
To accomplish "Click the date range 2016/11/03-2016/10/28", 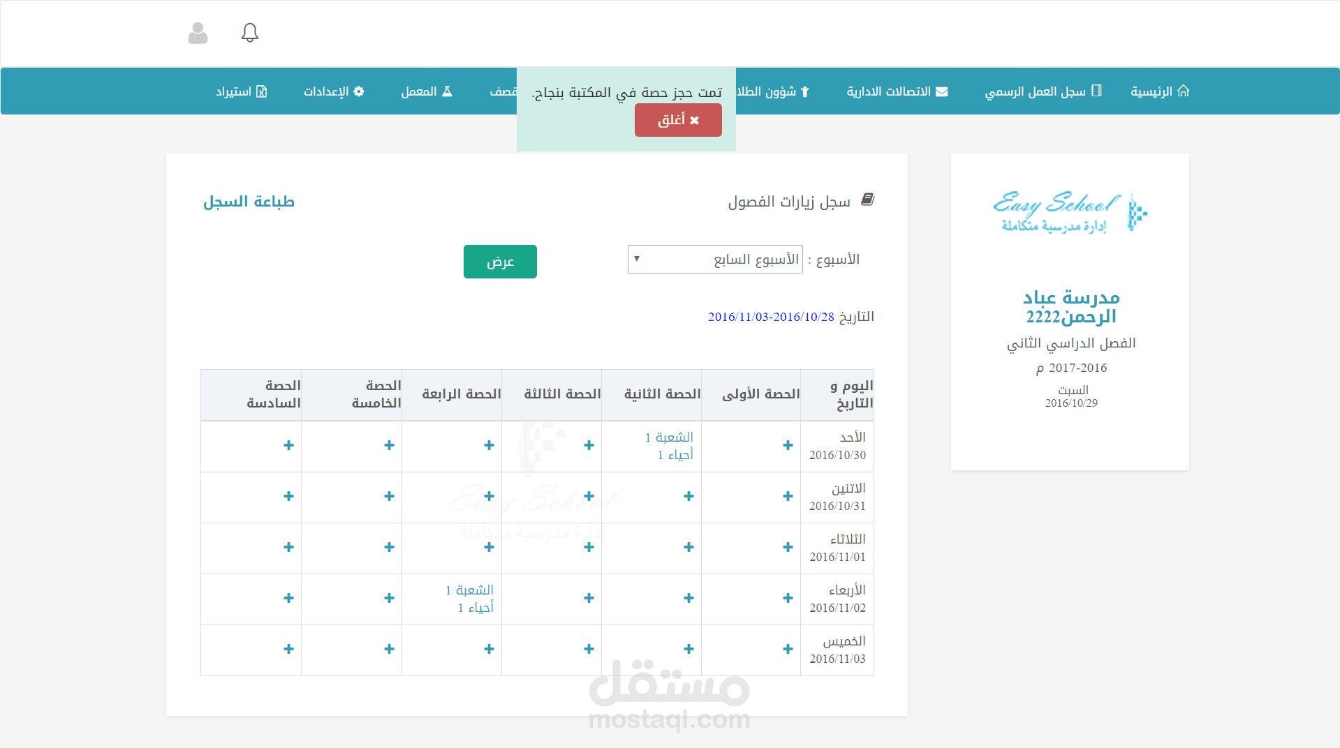I will (x=771, y=317).
